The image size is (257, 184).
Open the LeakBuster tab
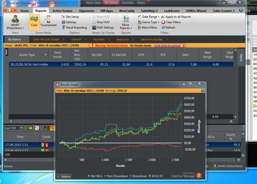point(172,11)
